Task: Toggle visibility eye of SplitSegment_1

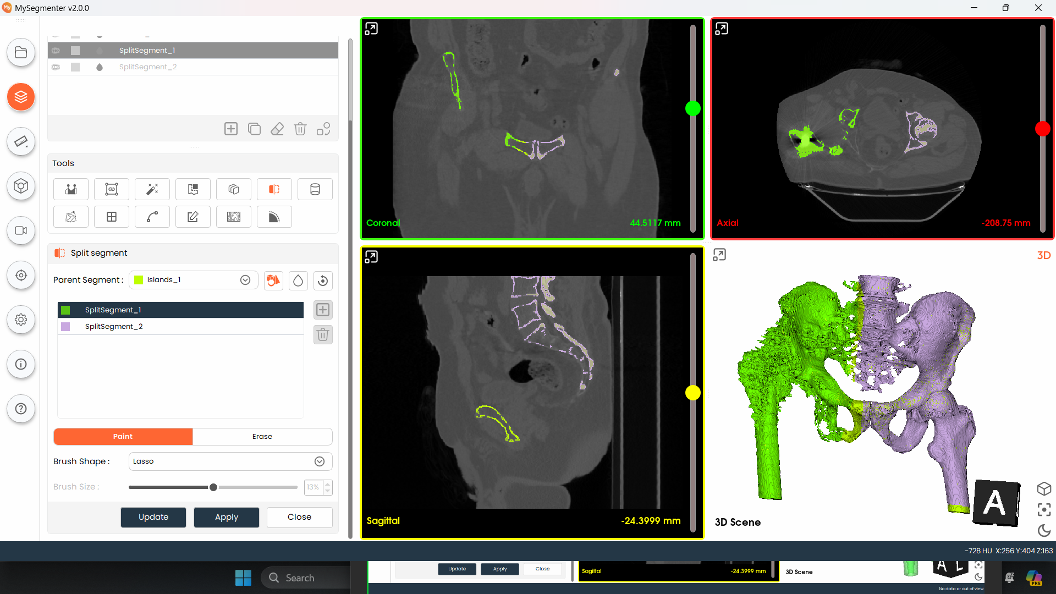Action: [56, 51]
